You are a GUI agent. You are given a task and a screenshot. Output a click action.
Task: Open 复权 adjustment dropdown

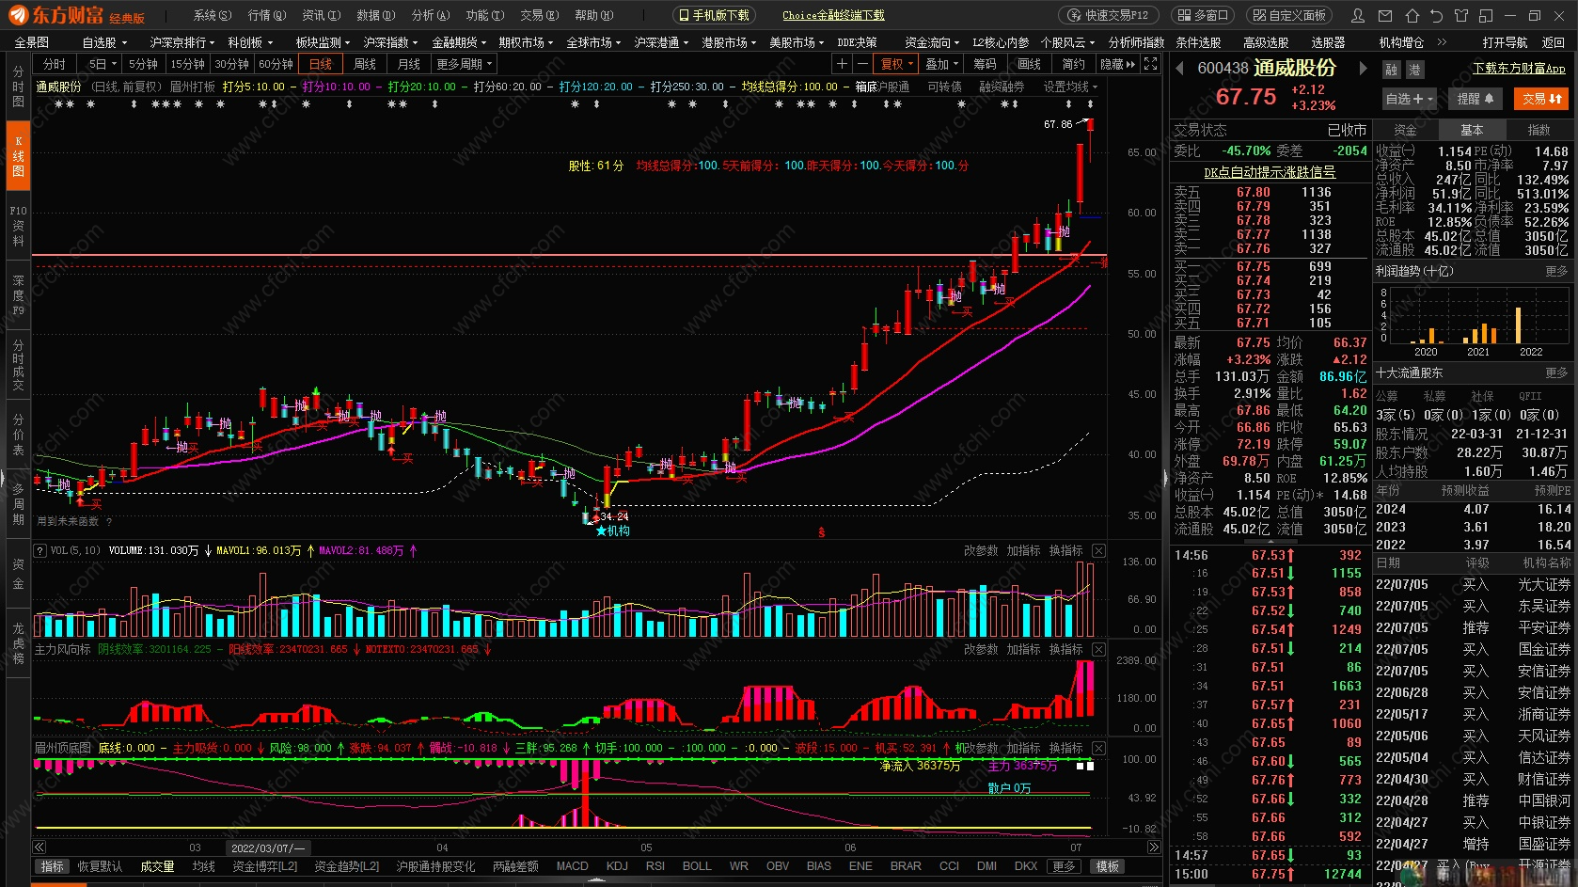point(896,64)
